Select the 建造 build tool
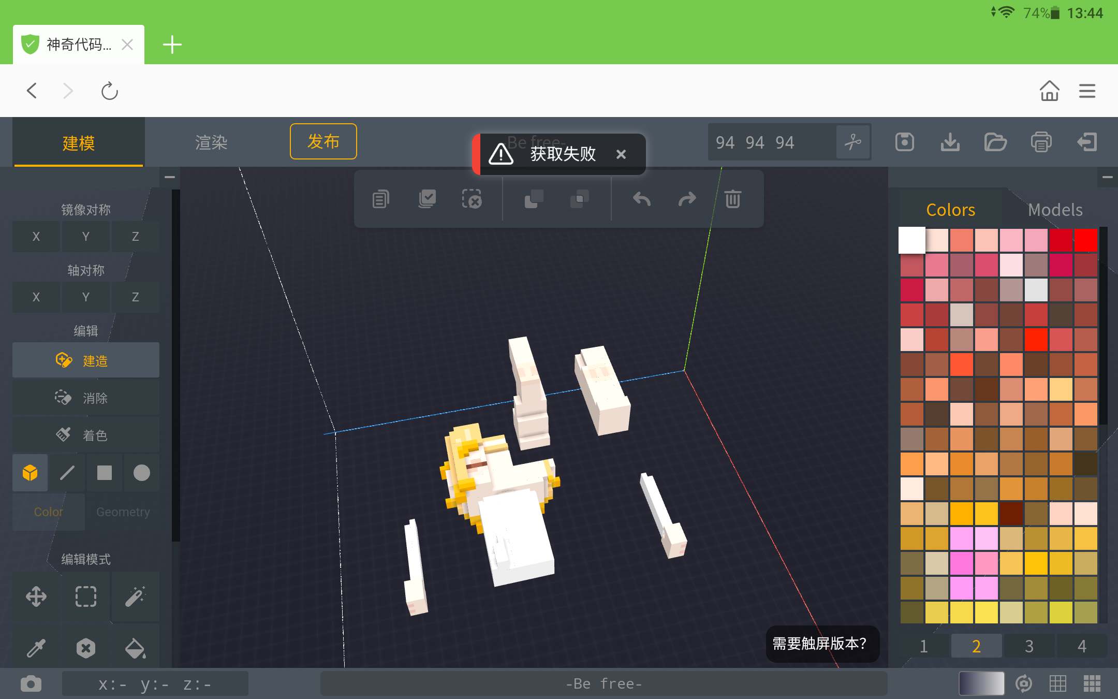This screenshot has width=1118, height=699. [x=86, y=360]
